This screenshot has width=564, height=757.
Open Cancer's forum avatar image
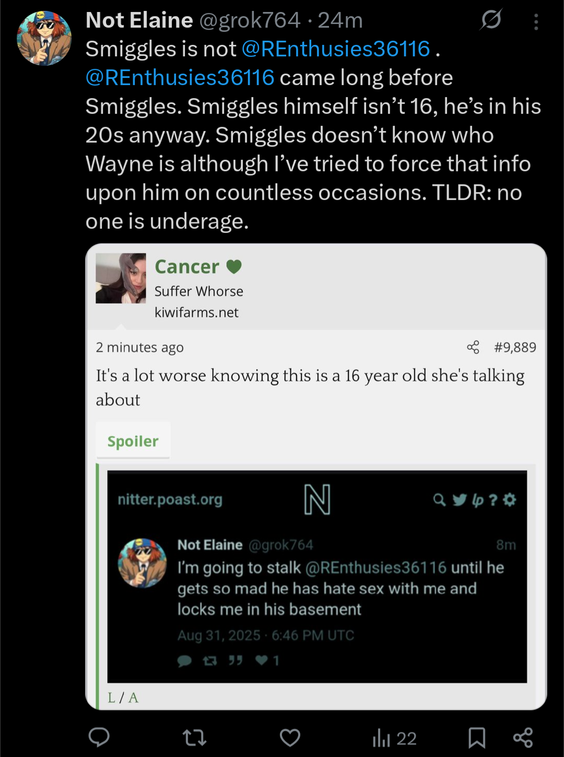(121, 278)
